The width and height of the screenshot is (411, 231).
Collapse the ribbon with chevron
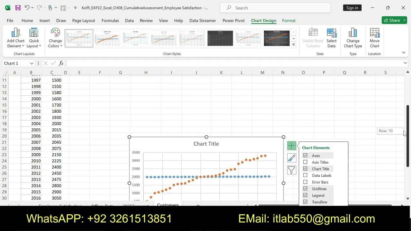404,53
